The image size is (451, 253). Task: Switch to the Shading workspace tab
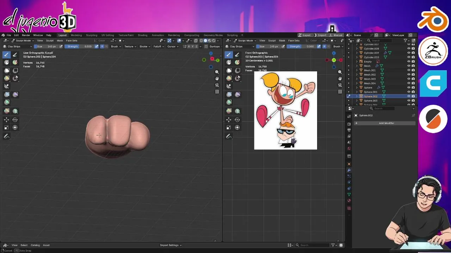pyautogui.click(x=143, y=35)
